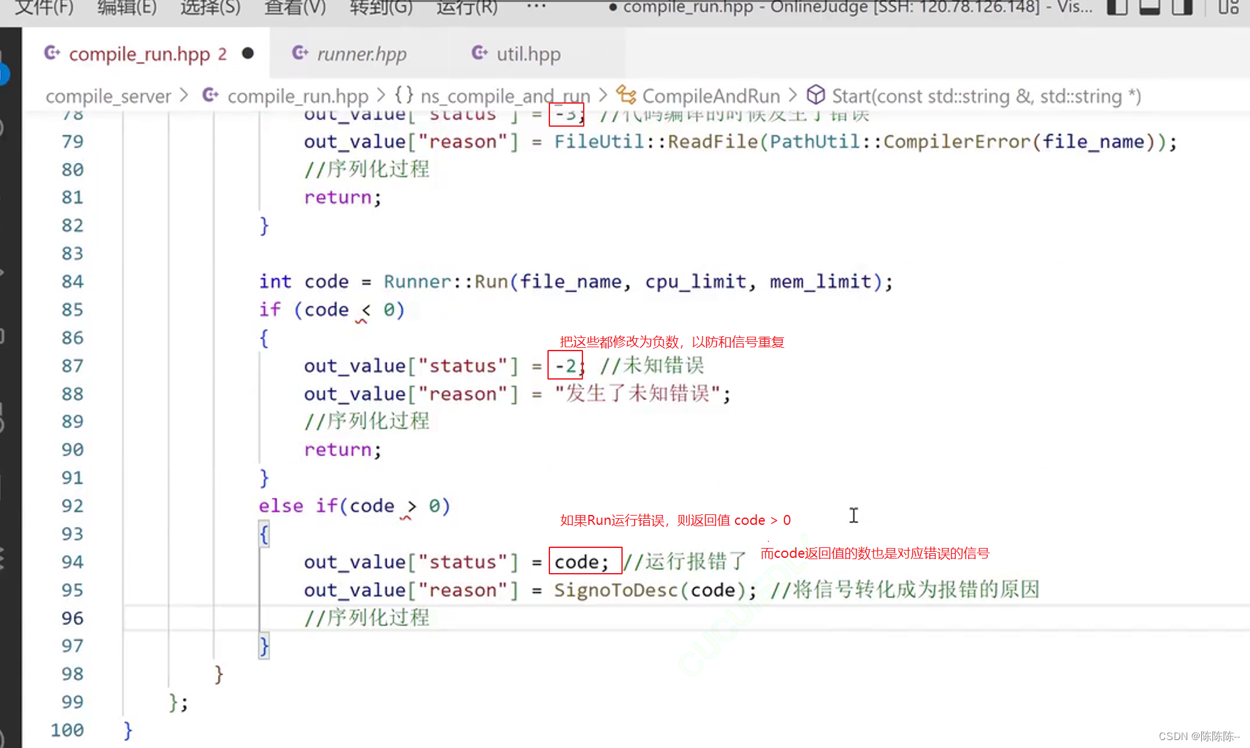Toggle secondary sidebar layout icon
The width and height of the screenshot is (1250, 748).
(x=1182, y=7)
